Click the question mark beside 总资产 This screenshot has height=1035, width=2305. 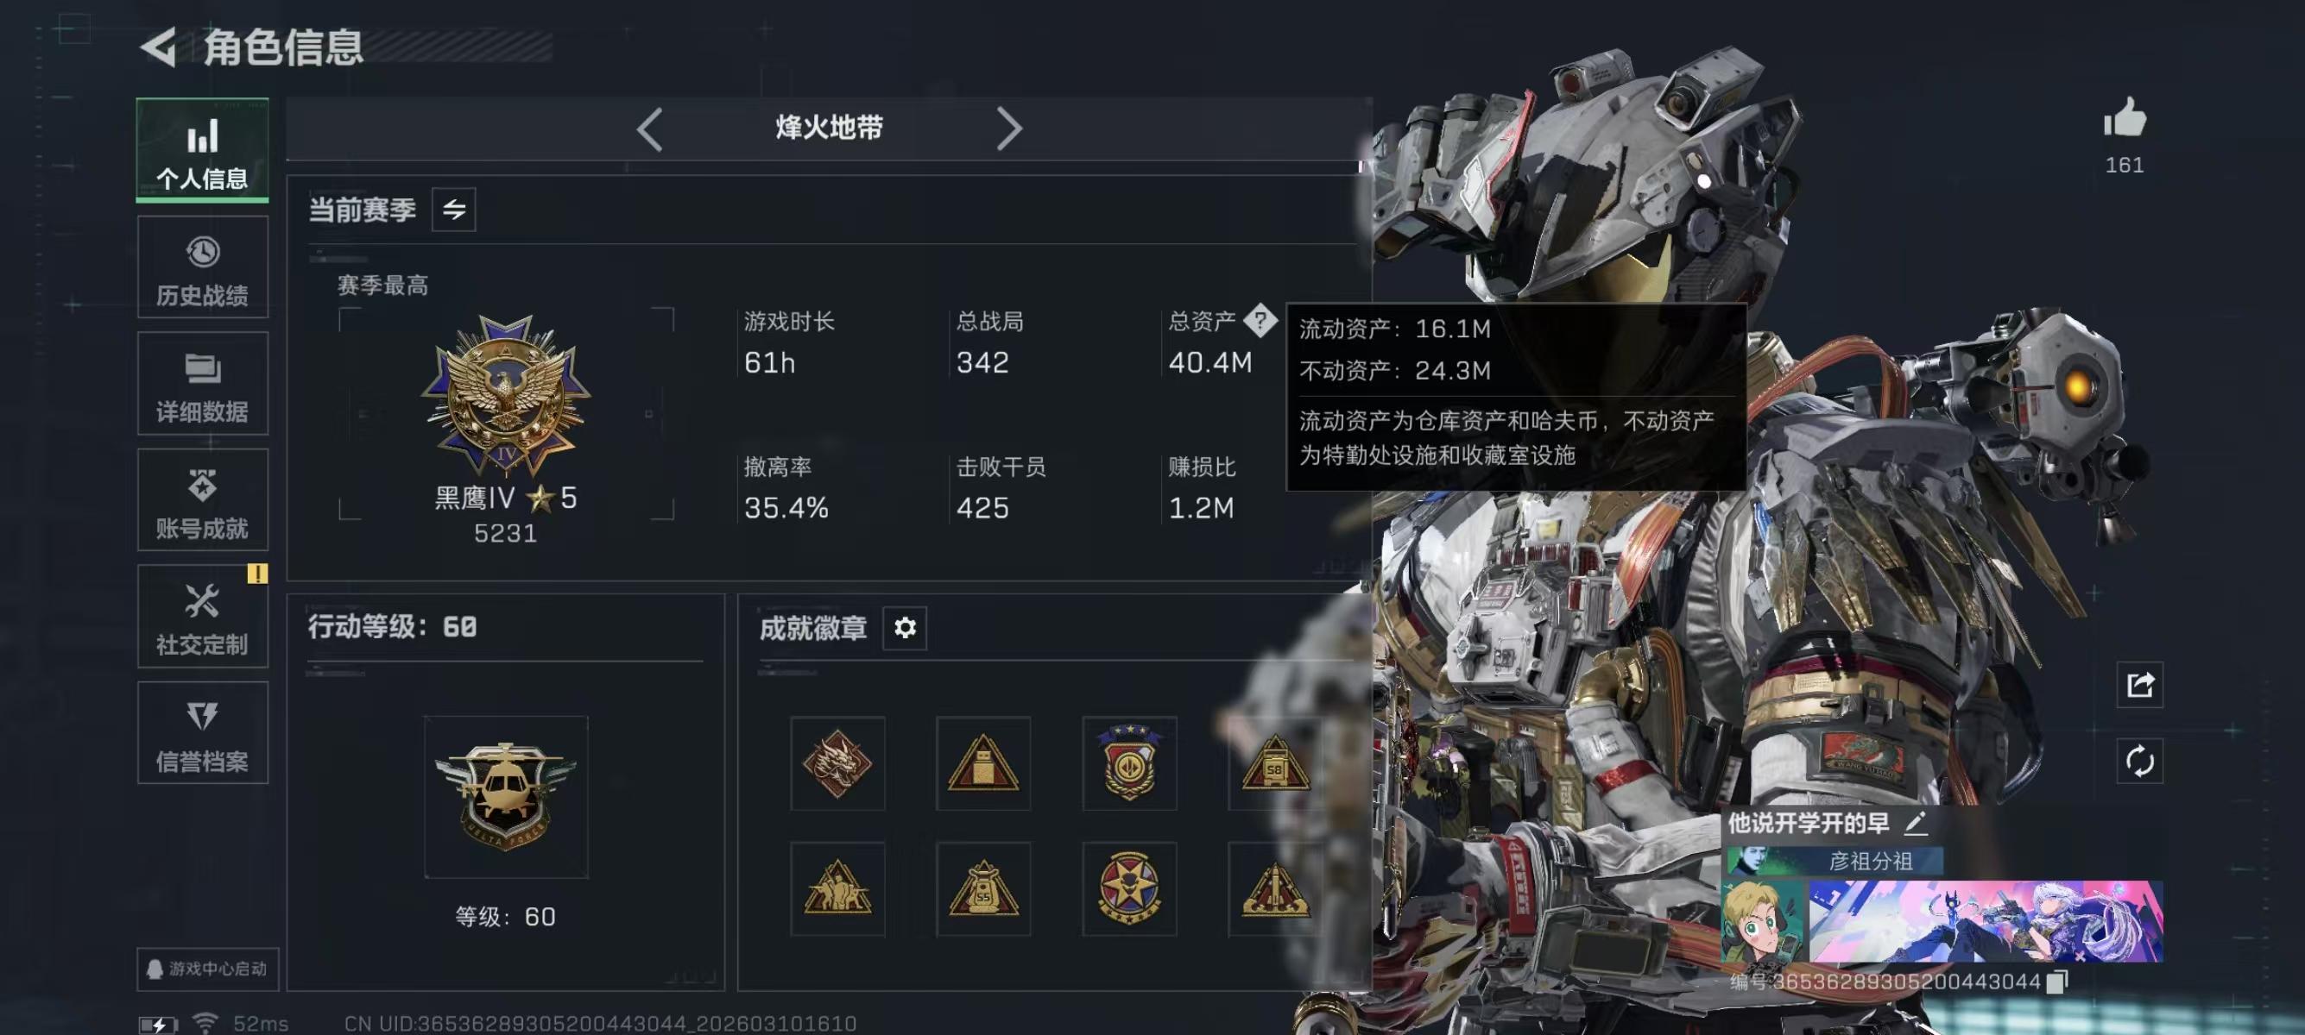1260,320
